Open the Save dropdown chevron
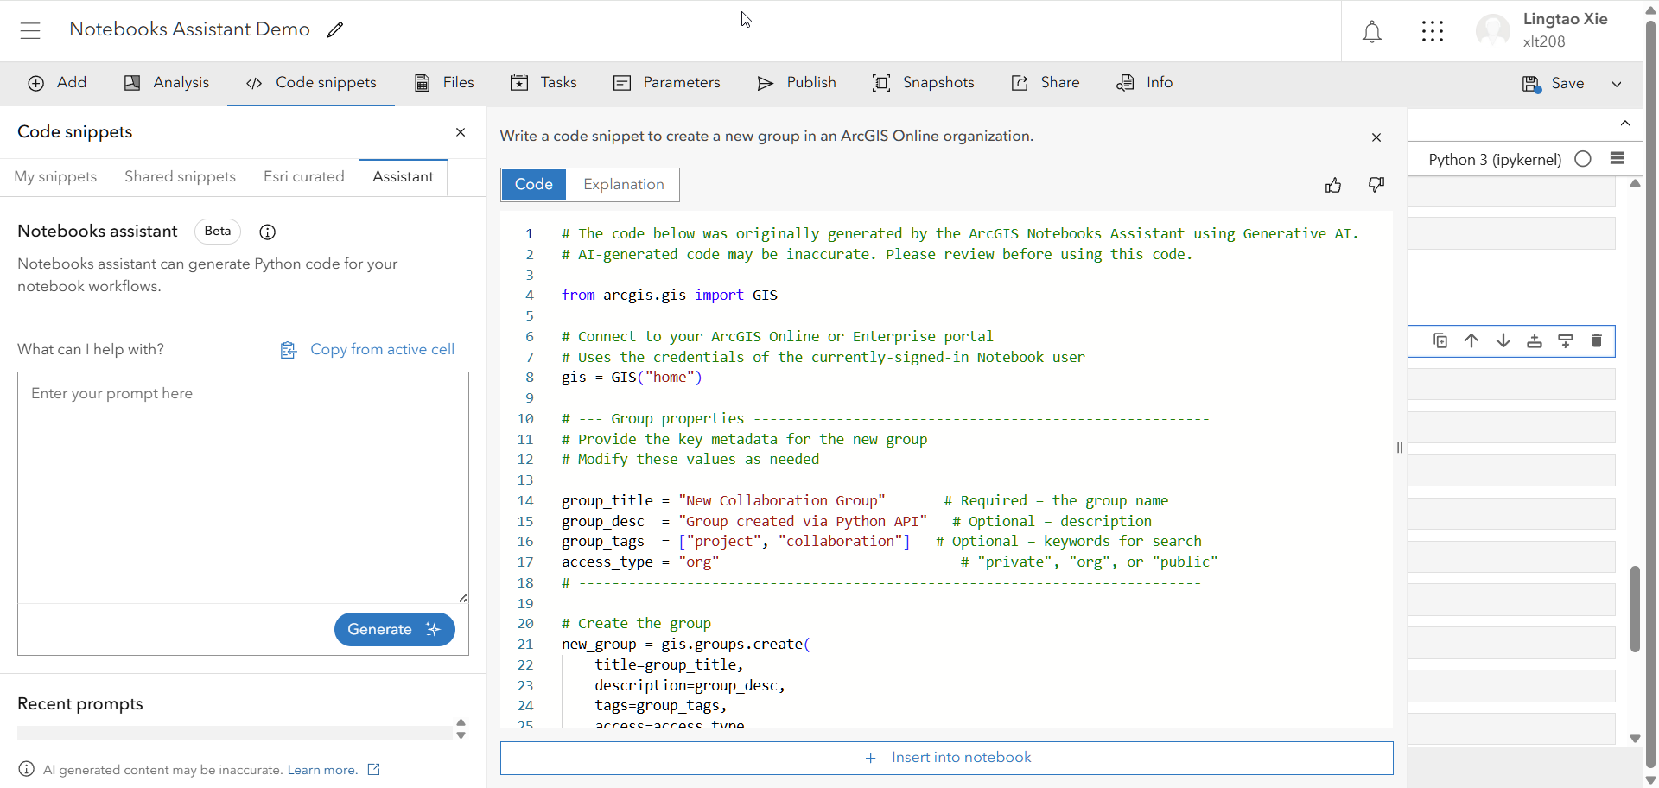 click(1618, 84)
